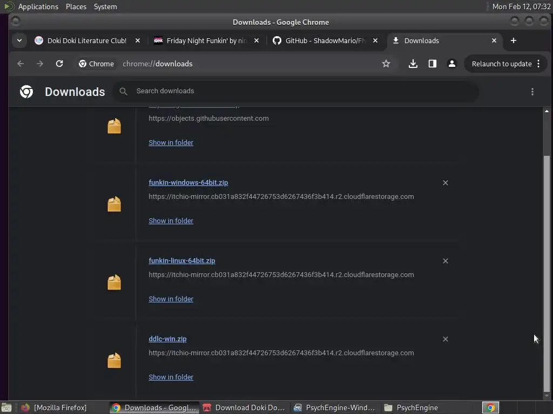The height and width of the screenshot is (414, 553).
Task: Remove ddlc-win.zip from the list
Action: pyautogui.click(x=446, y=339)
